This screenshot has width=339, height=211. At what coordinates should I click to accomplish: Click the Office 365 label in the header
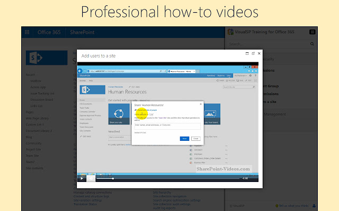[49, 32]
